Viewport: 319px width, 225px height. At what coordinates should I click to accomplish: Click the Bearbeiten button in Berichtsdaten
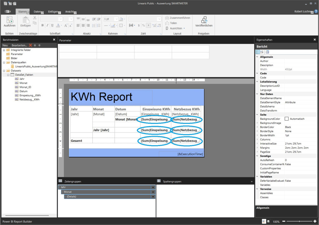[19, 45]
